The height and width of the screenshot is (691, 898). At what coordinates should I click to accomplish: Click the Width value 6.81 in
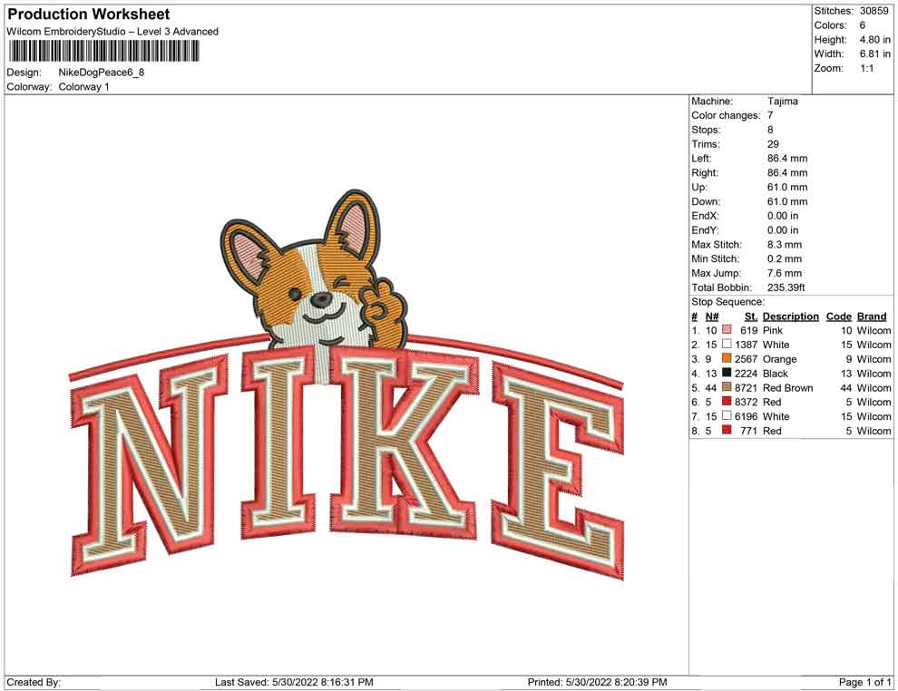[874, 54]
